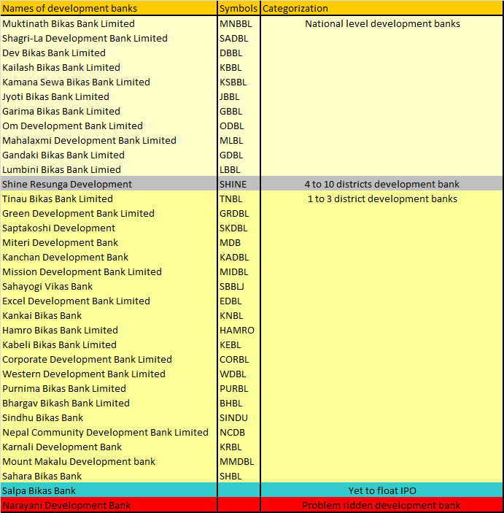Click the symbol 'LBBL'
The image size is (504, 513).
(x=239, y=169)
